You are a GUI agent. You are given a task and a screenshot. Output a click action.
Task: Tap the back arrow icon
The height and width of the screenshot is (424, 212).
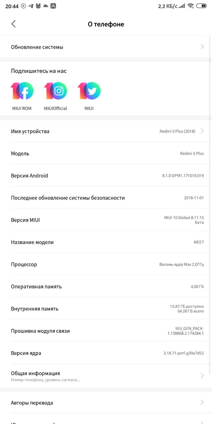14,24
